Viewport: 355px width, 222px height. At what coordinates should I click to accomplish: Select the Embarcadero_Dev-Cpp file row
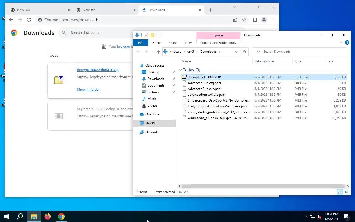pos(264,100)
